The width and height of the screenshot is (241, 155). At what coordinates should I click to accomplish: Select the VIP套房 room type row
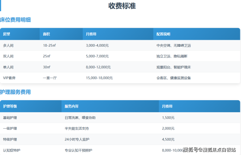(x=9, y=78)
